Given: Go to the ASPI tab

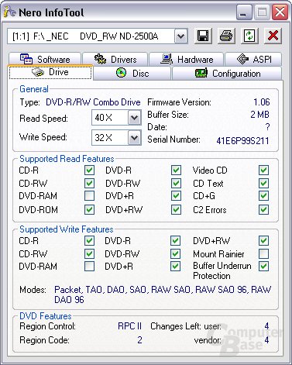Looking at the screenshot, I should (x=253, y=59).
